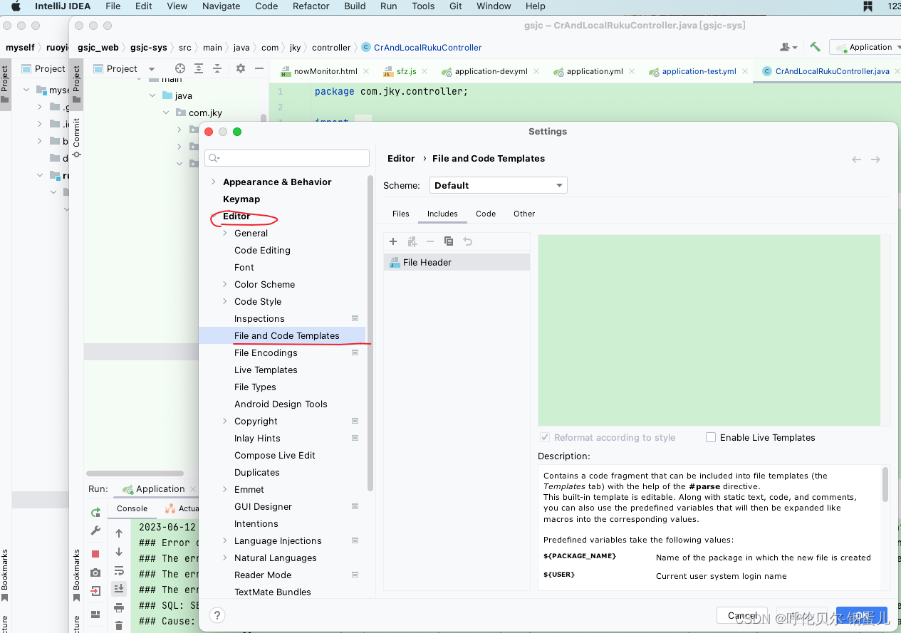Switch to the Code tab
This screenshot has width=901, height=633.
coord(486,214)
